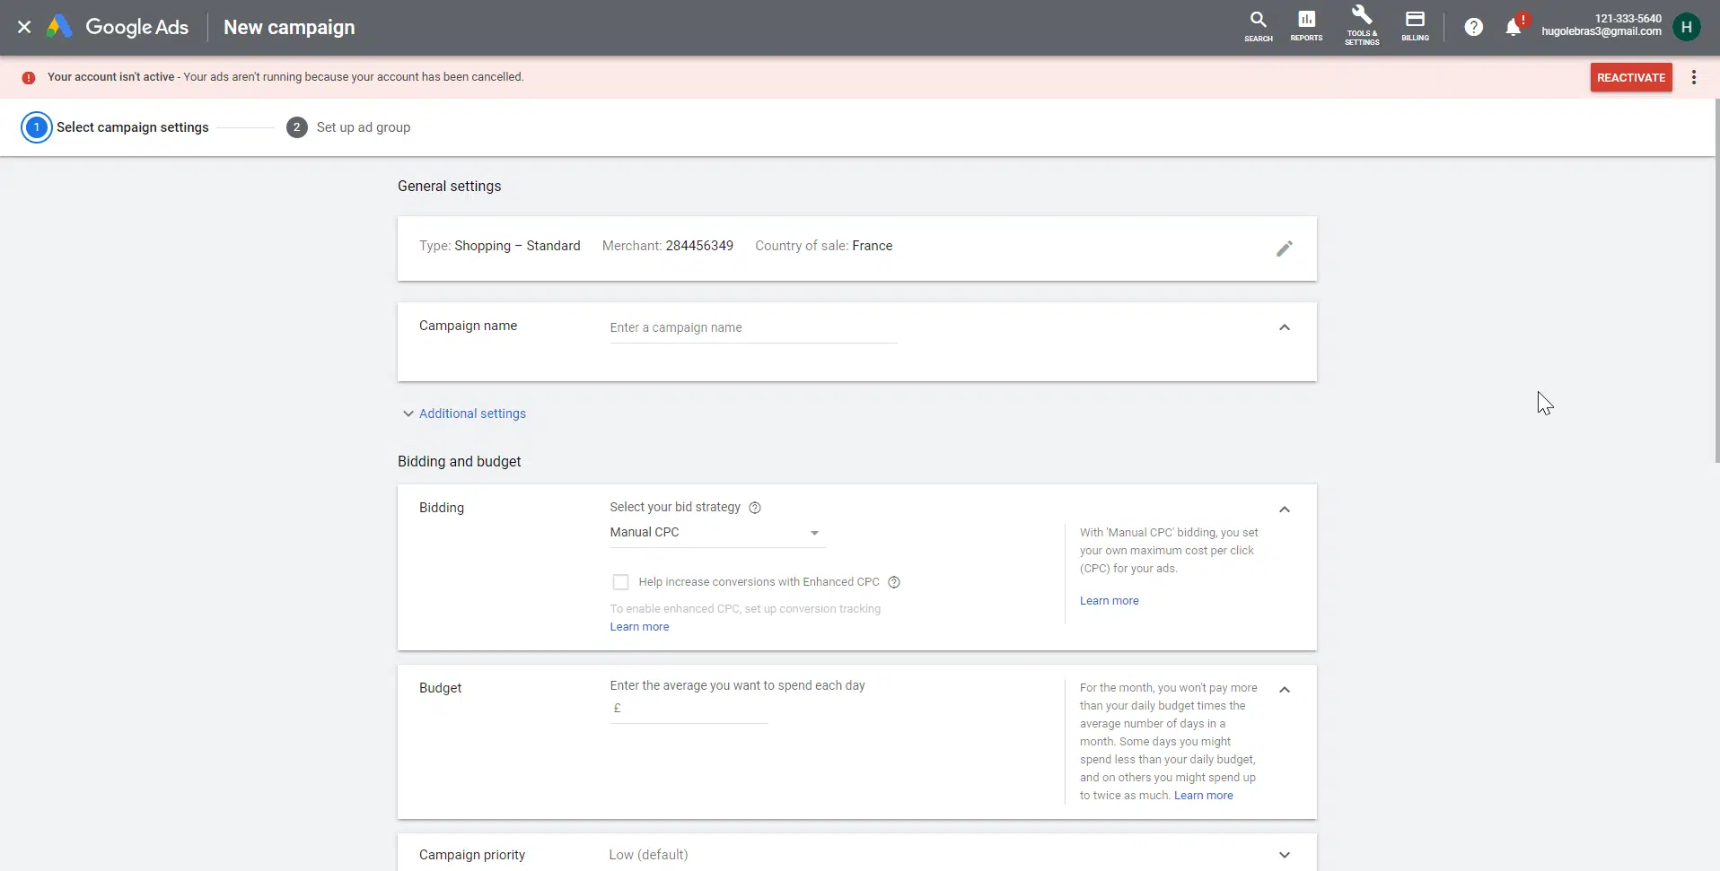Open Tools & Settings wrench icon

tap(1361, 25)
